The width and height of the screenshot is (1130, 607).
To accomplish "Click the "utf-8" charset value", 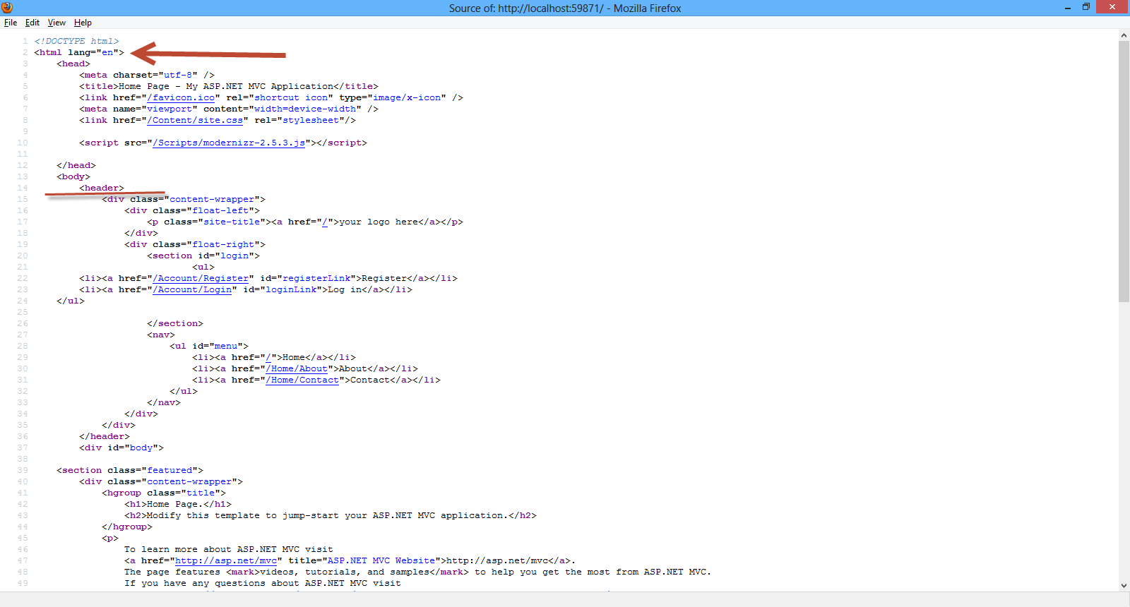I will (x=178, y=75).
